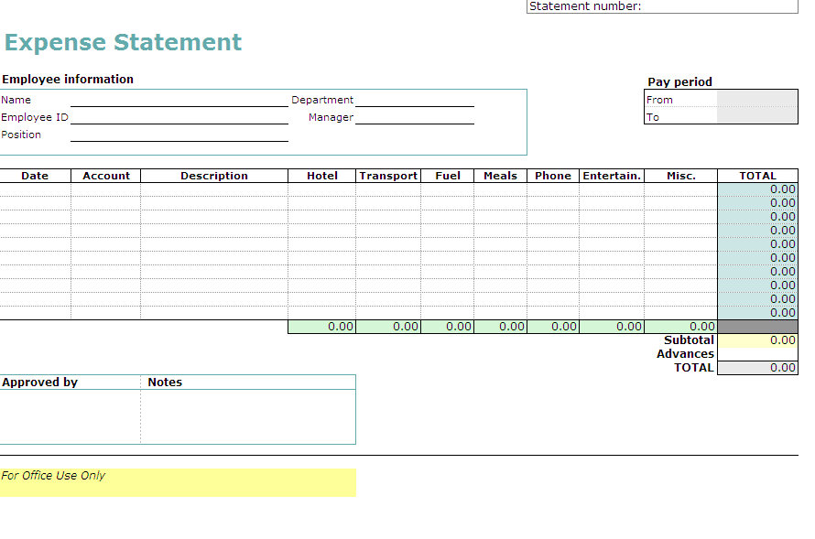
Task: Click the Approved by signature box
Action: tap(71, 416)
